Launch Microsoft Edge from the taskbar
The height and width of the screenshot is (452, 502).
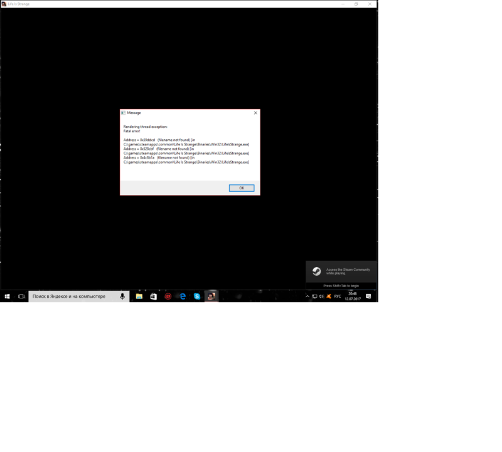click(183, 297)
